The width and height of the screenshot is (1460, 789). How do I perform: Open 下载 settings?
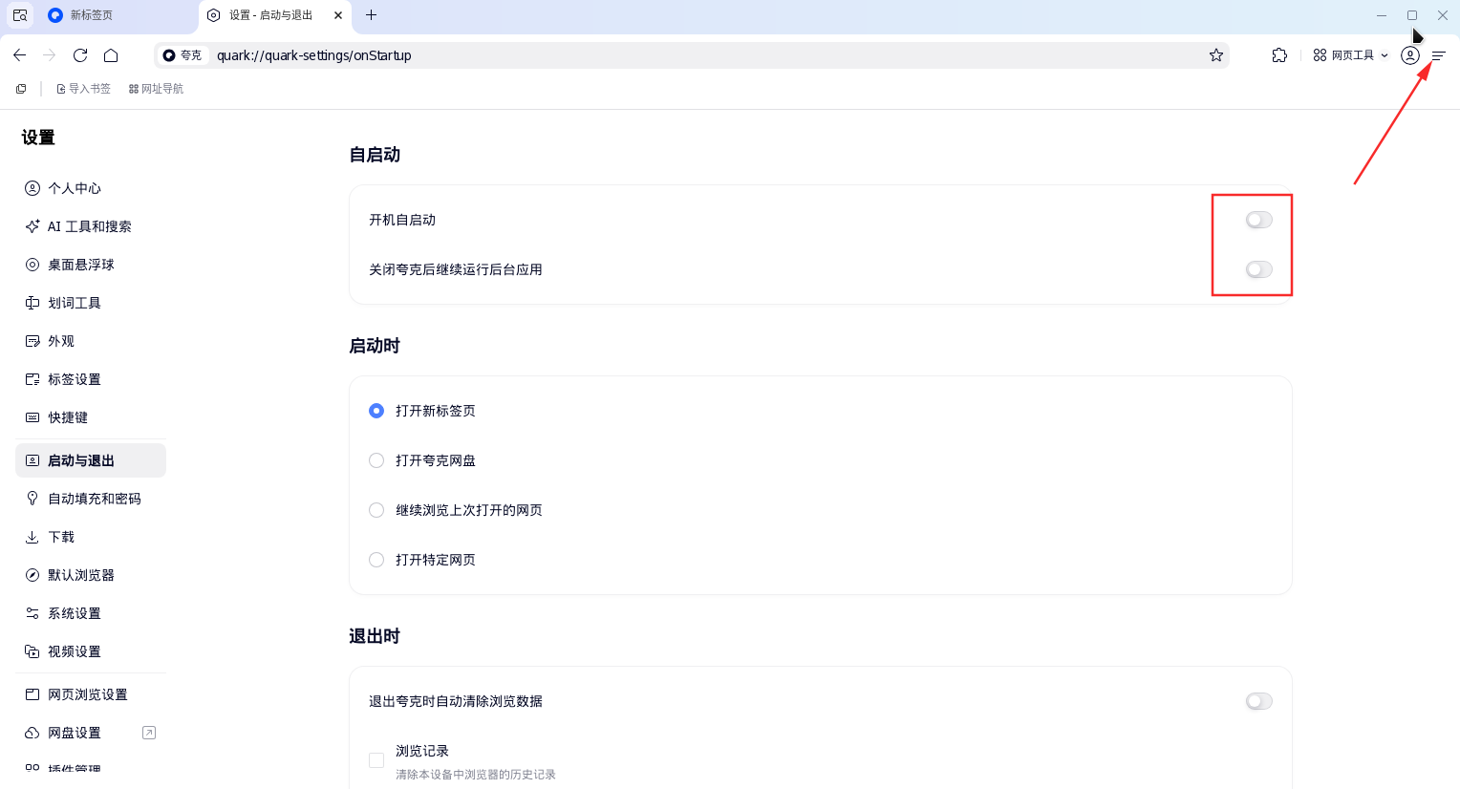[x=91, y=537]
